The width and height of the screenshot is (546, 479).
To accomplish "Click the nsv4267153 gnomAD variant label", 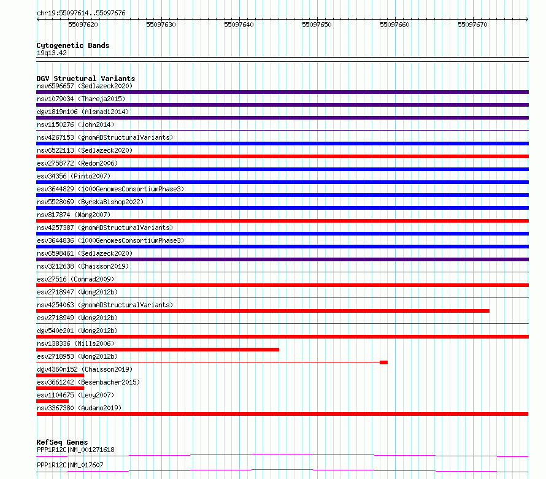I will (105, 137).
